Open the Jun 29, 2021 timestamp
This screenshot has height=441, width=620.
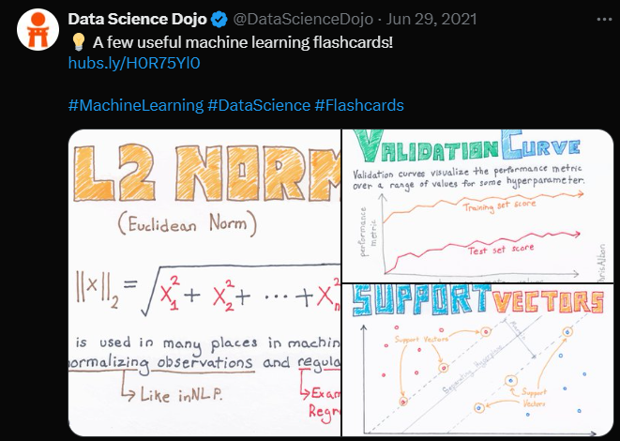pos(431,20)
